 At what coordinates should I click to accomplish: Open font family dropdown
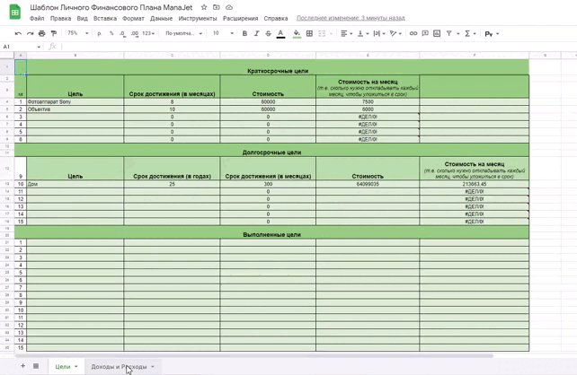(183, 33)
